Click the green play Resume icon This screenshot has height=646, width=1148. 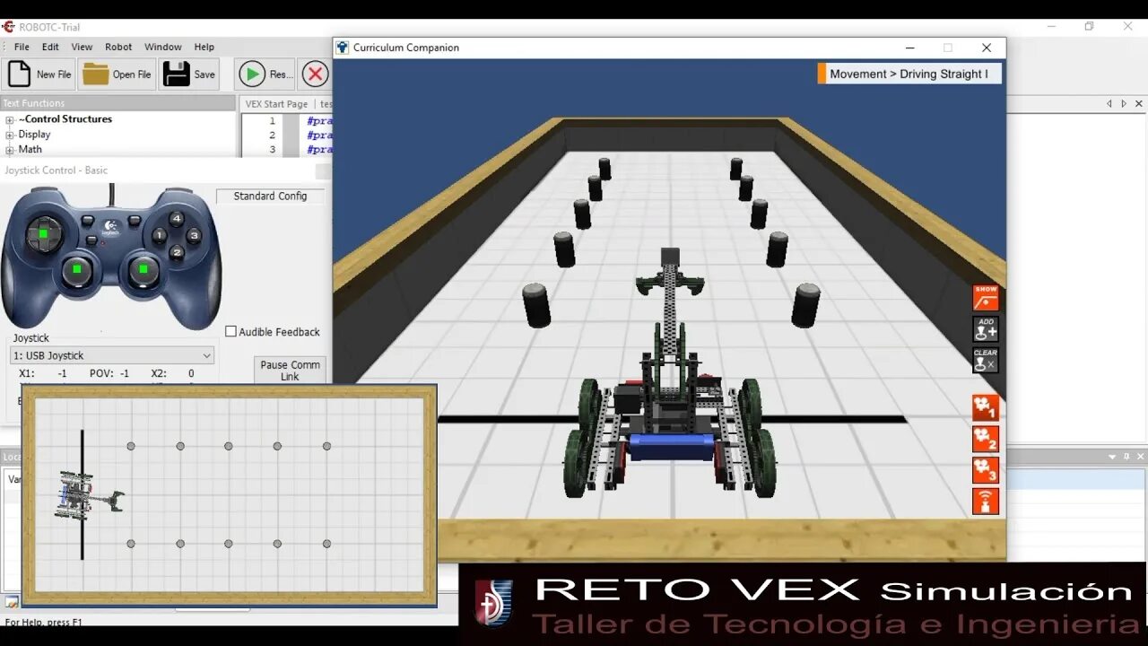253,74
